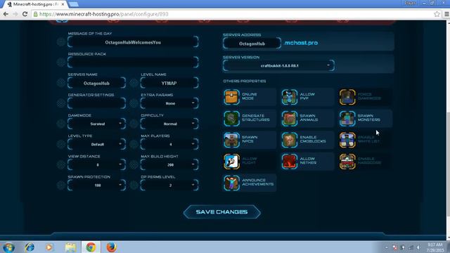Open Windows Media Player from taskbar

coord(49,247)
